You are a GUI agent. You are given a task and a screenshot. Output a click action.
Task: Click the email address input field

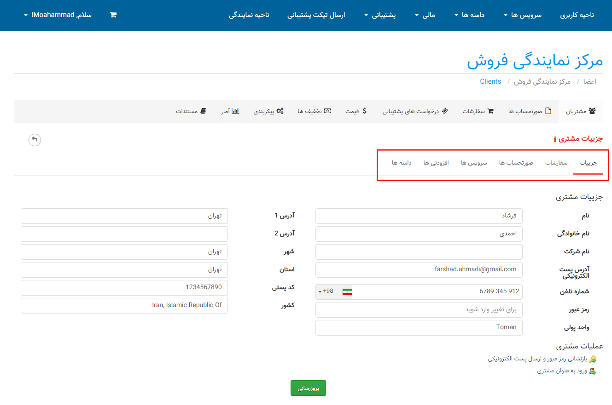(419, 269)
